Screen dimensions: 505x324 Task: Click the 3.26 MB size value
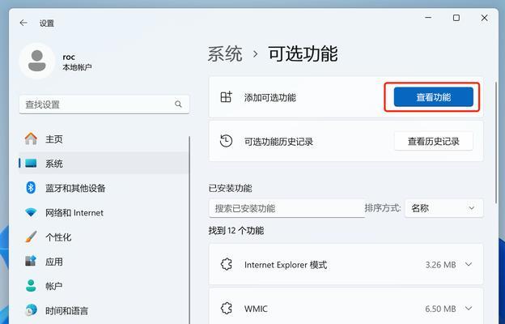point(440,265)
